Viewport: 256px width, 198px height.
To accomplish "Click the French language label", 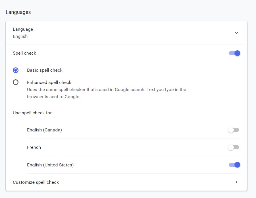I will [x=34, y=147].
